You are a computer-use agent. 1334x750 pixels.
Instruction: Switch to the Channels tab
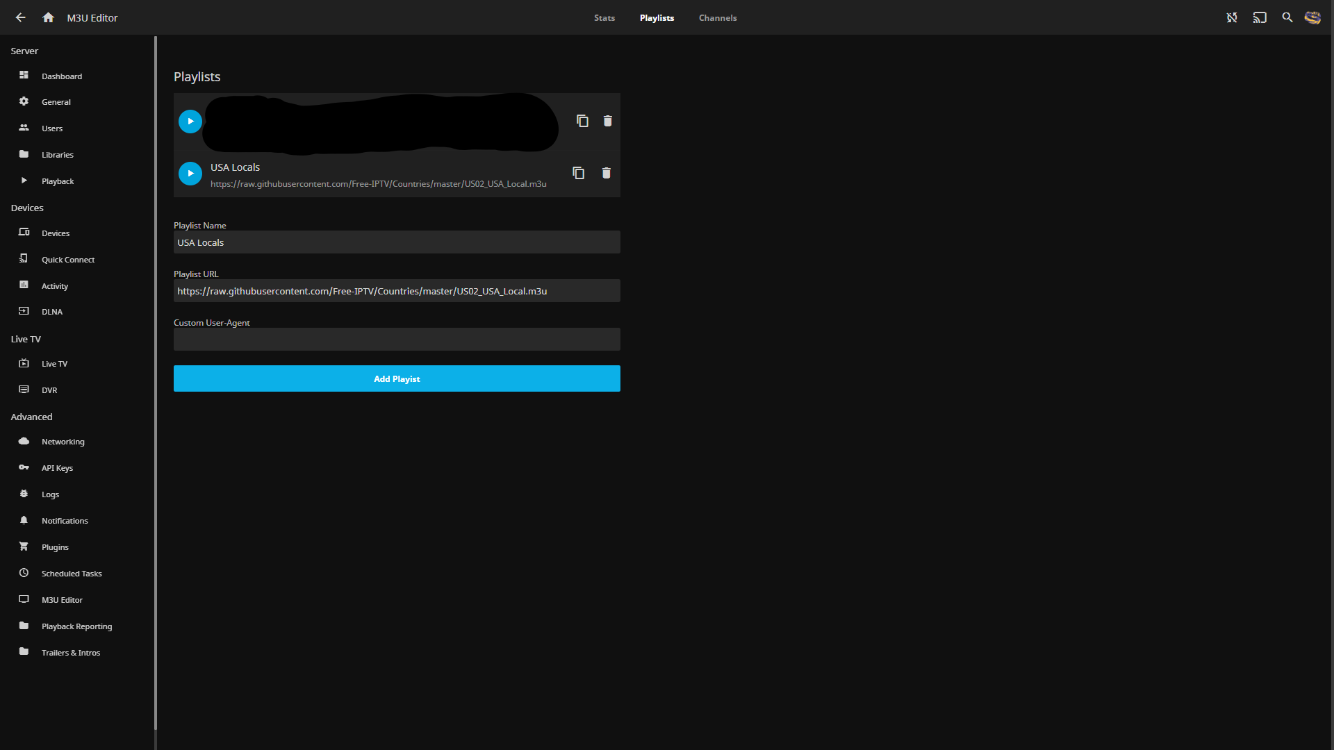pos(718,17)
